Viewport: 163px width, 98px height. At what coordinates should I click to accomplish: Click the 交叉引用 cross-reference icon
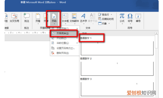[x=14, y=16]
